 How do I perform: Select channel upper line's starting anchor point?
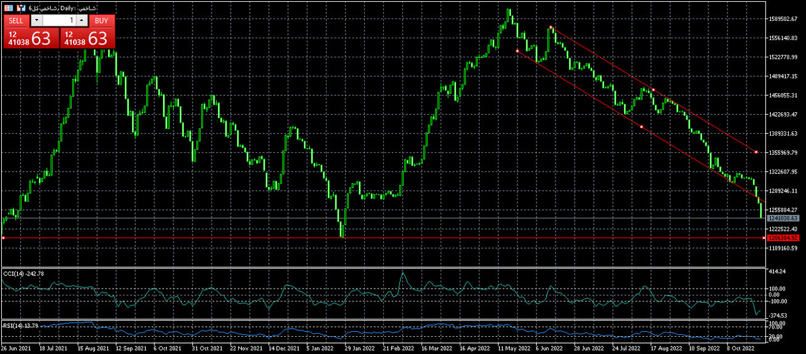[x=550, y=27]
